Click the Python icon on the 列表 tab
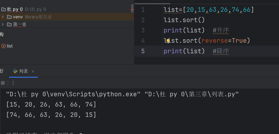The image size is (279, 134). (15, 71)
